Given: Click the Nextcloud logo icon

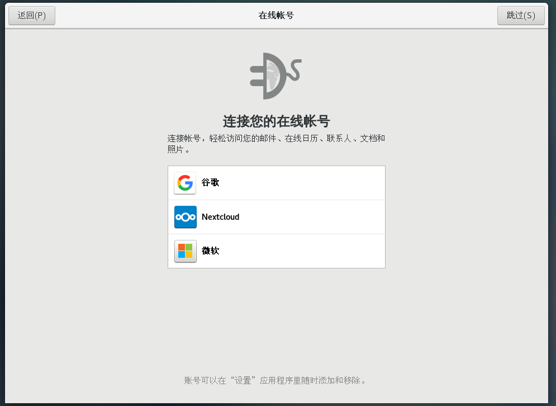Looking at the screenshot, I should tap(185, 217).
